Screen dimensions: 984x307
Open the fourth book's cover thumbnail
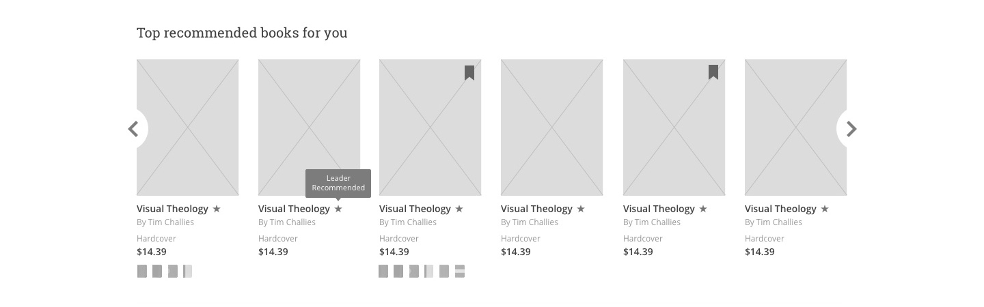click(x=552, y=128)
